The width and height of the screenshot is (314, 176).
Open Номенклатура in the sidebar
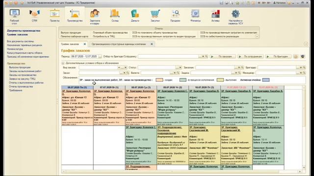15,49
